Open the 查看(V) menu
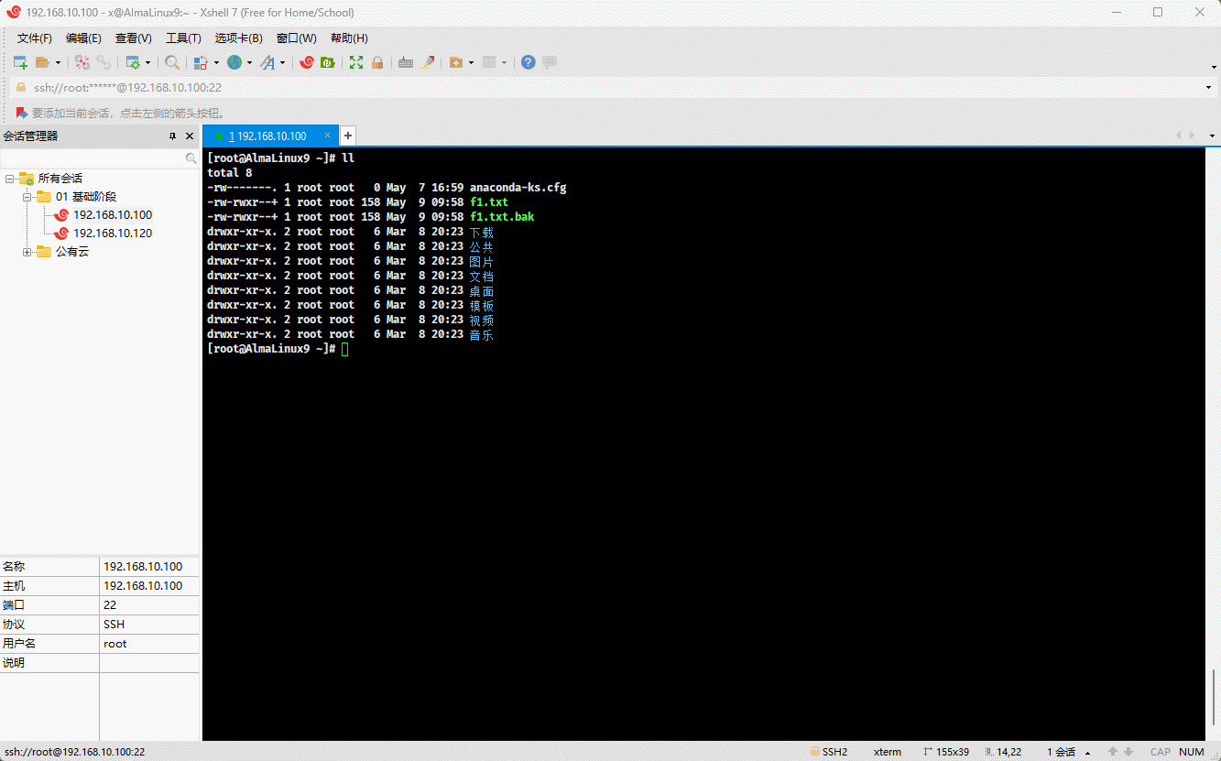 coord(133,38)
